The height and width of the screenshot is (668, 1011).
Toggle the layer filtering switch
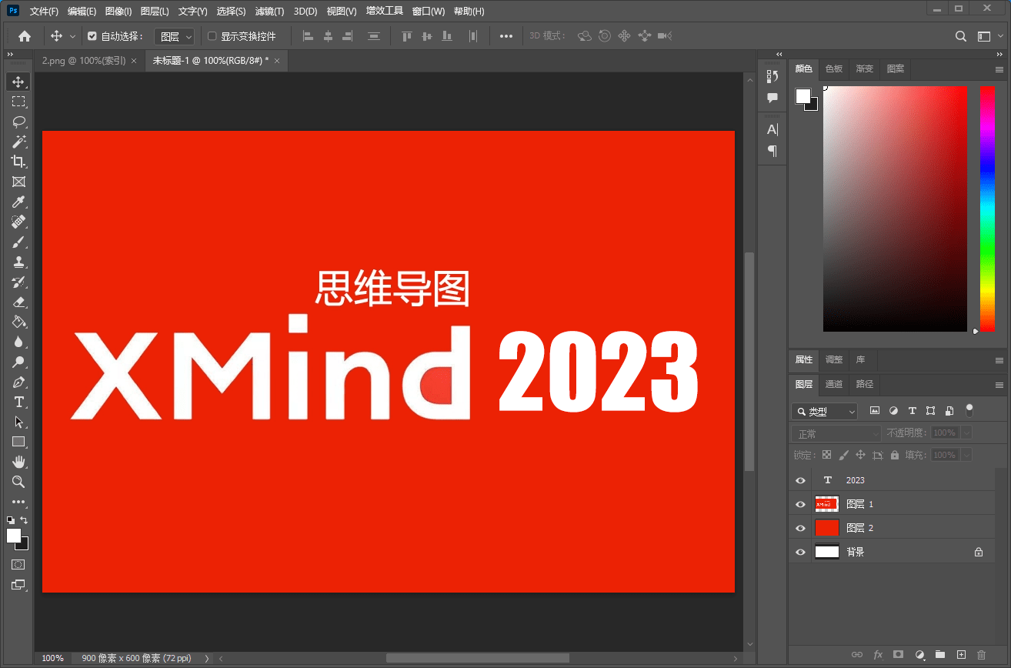[x=969, y=409]
